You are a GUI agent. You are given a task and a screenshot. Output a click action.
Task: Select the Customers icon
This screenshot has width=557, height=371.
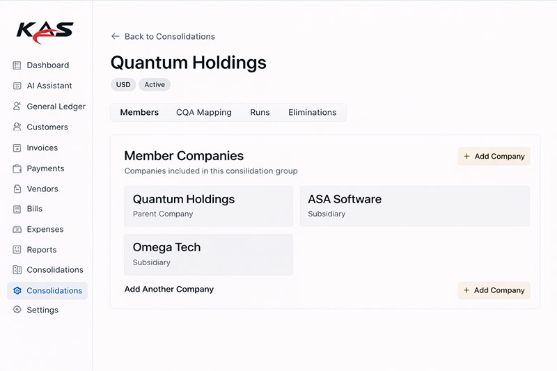17,127
